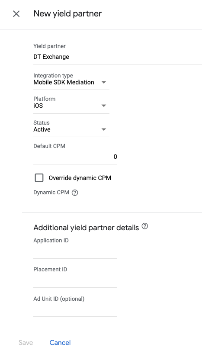Open the Platform dropdown arrow
Image resolution: width=202 pixels, height=354 pixels.
pyautogui.click(x=104, y=106)
